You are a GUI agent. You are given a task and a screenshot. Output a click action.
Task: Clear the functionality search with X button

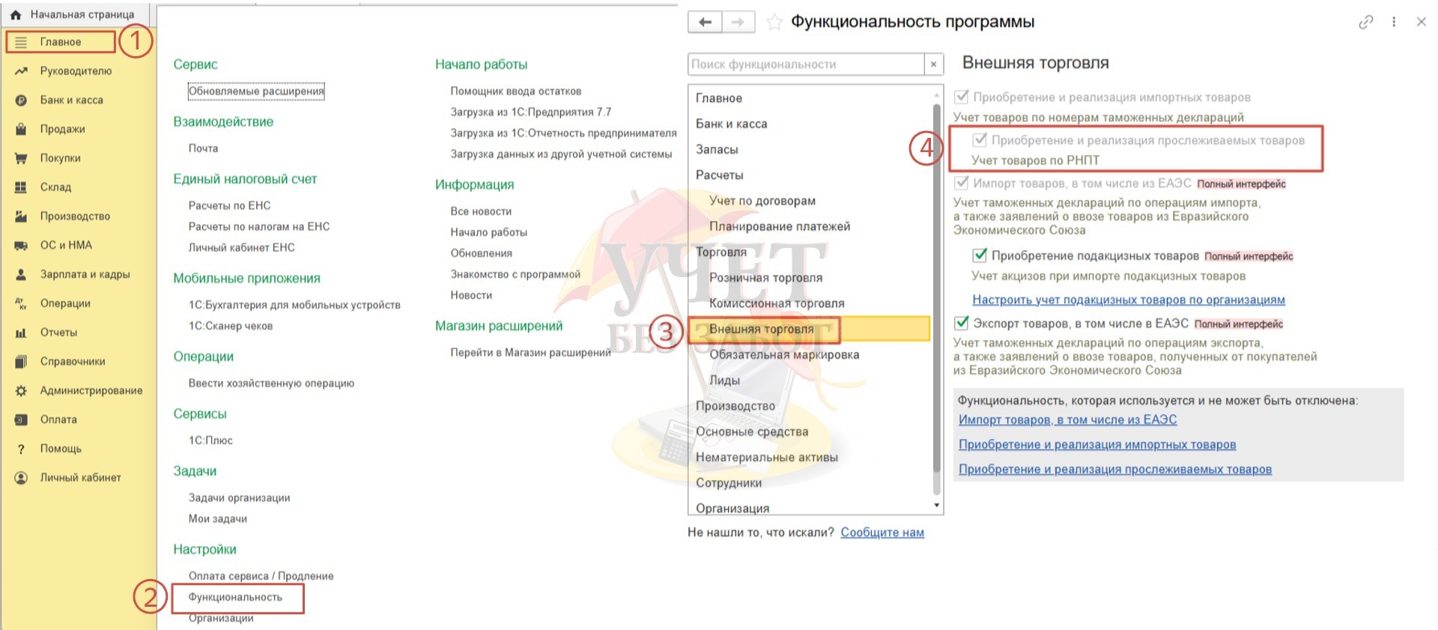point(933,64)
